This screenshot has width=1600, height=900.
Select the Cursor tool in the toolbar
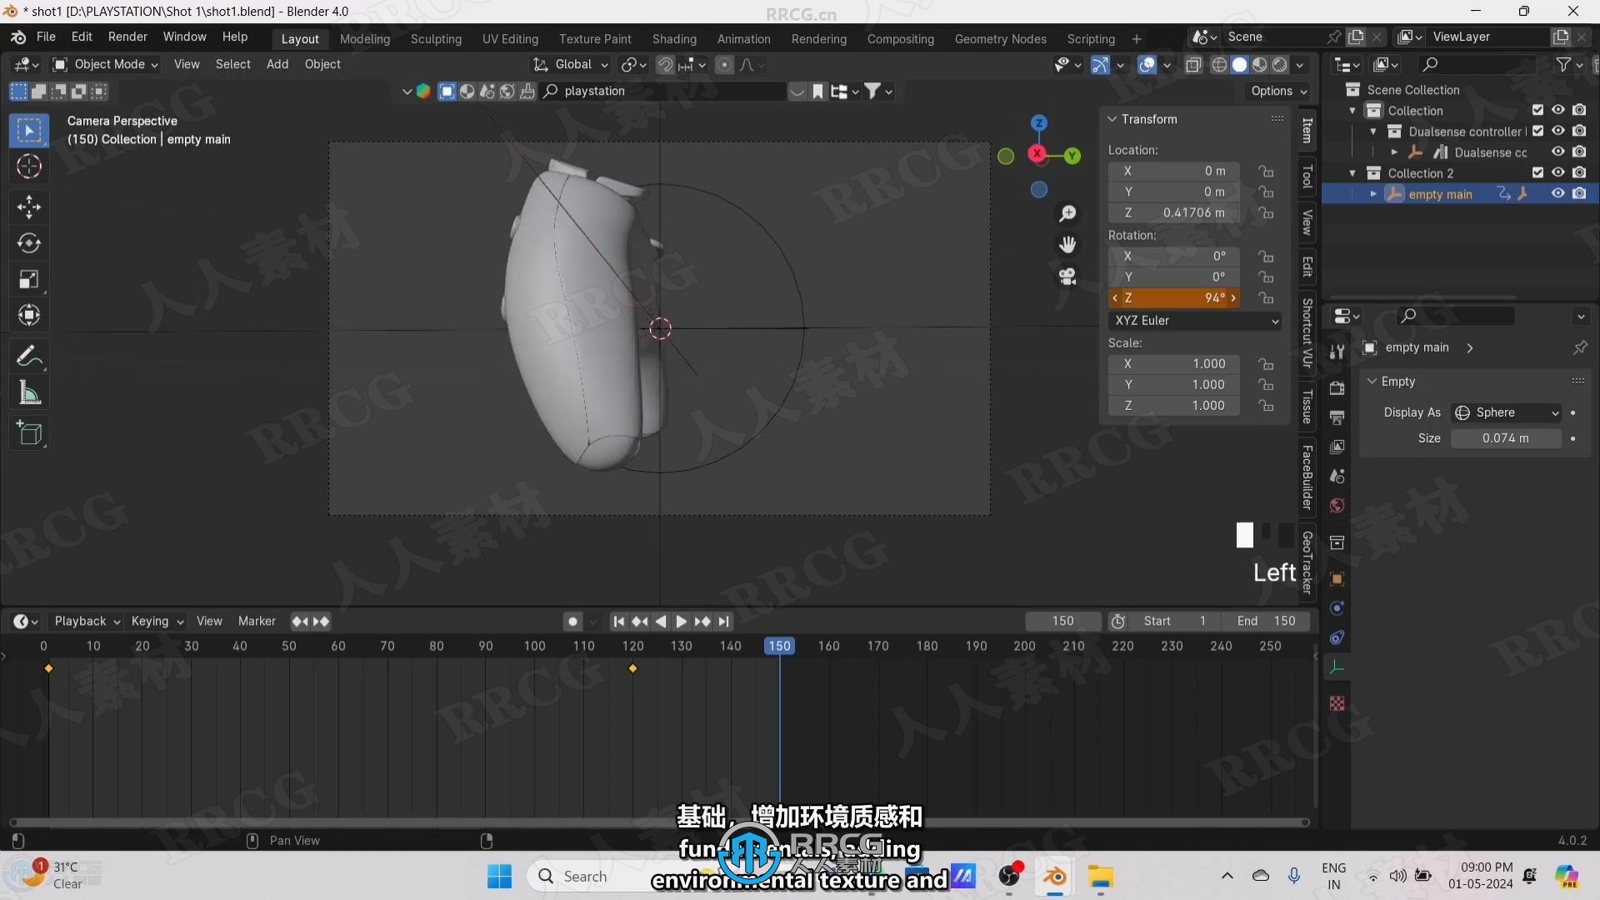[29, 167]
